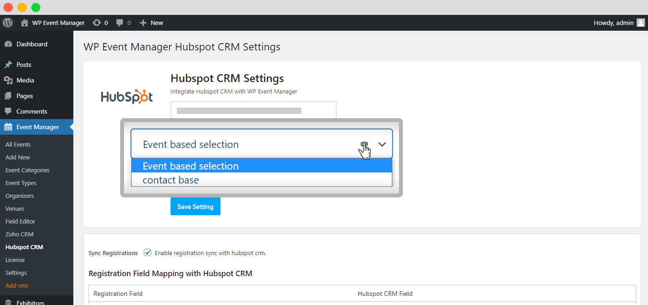The image size is (648, 305).
Task: Click the Save Setting button
Action: 195,207
